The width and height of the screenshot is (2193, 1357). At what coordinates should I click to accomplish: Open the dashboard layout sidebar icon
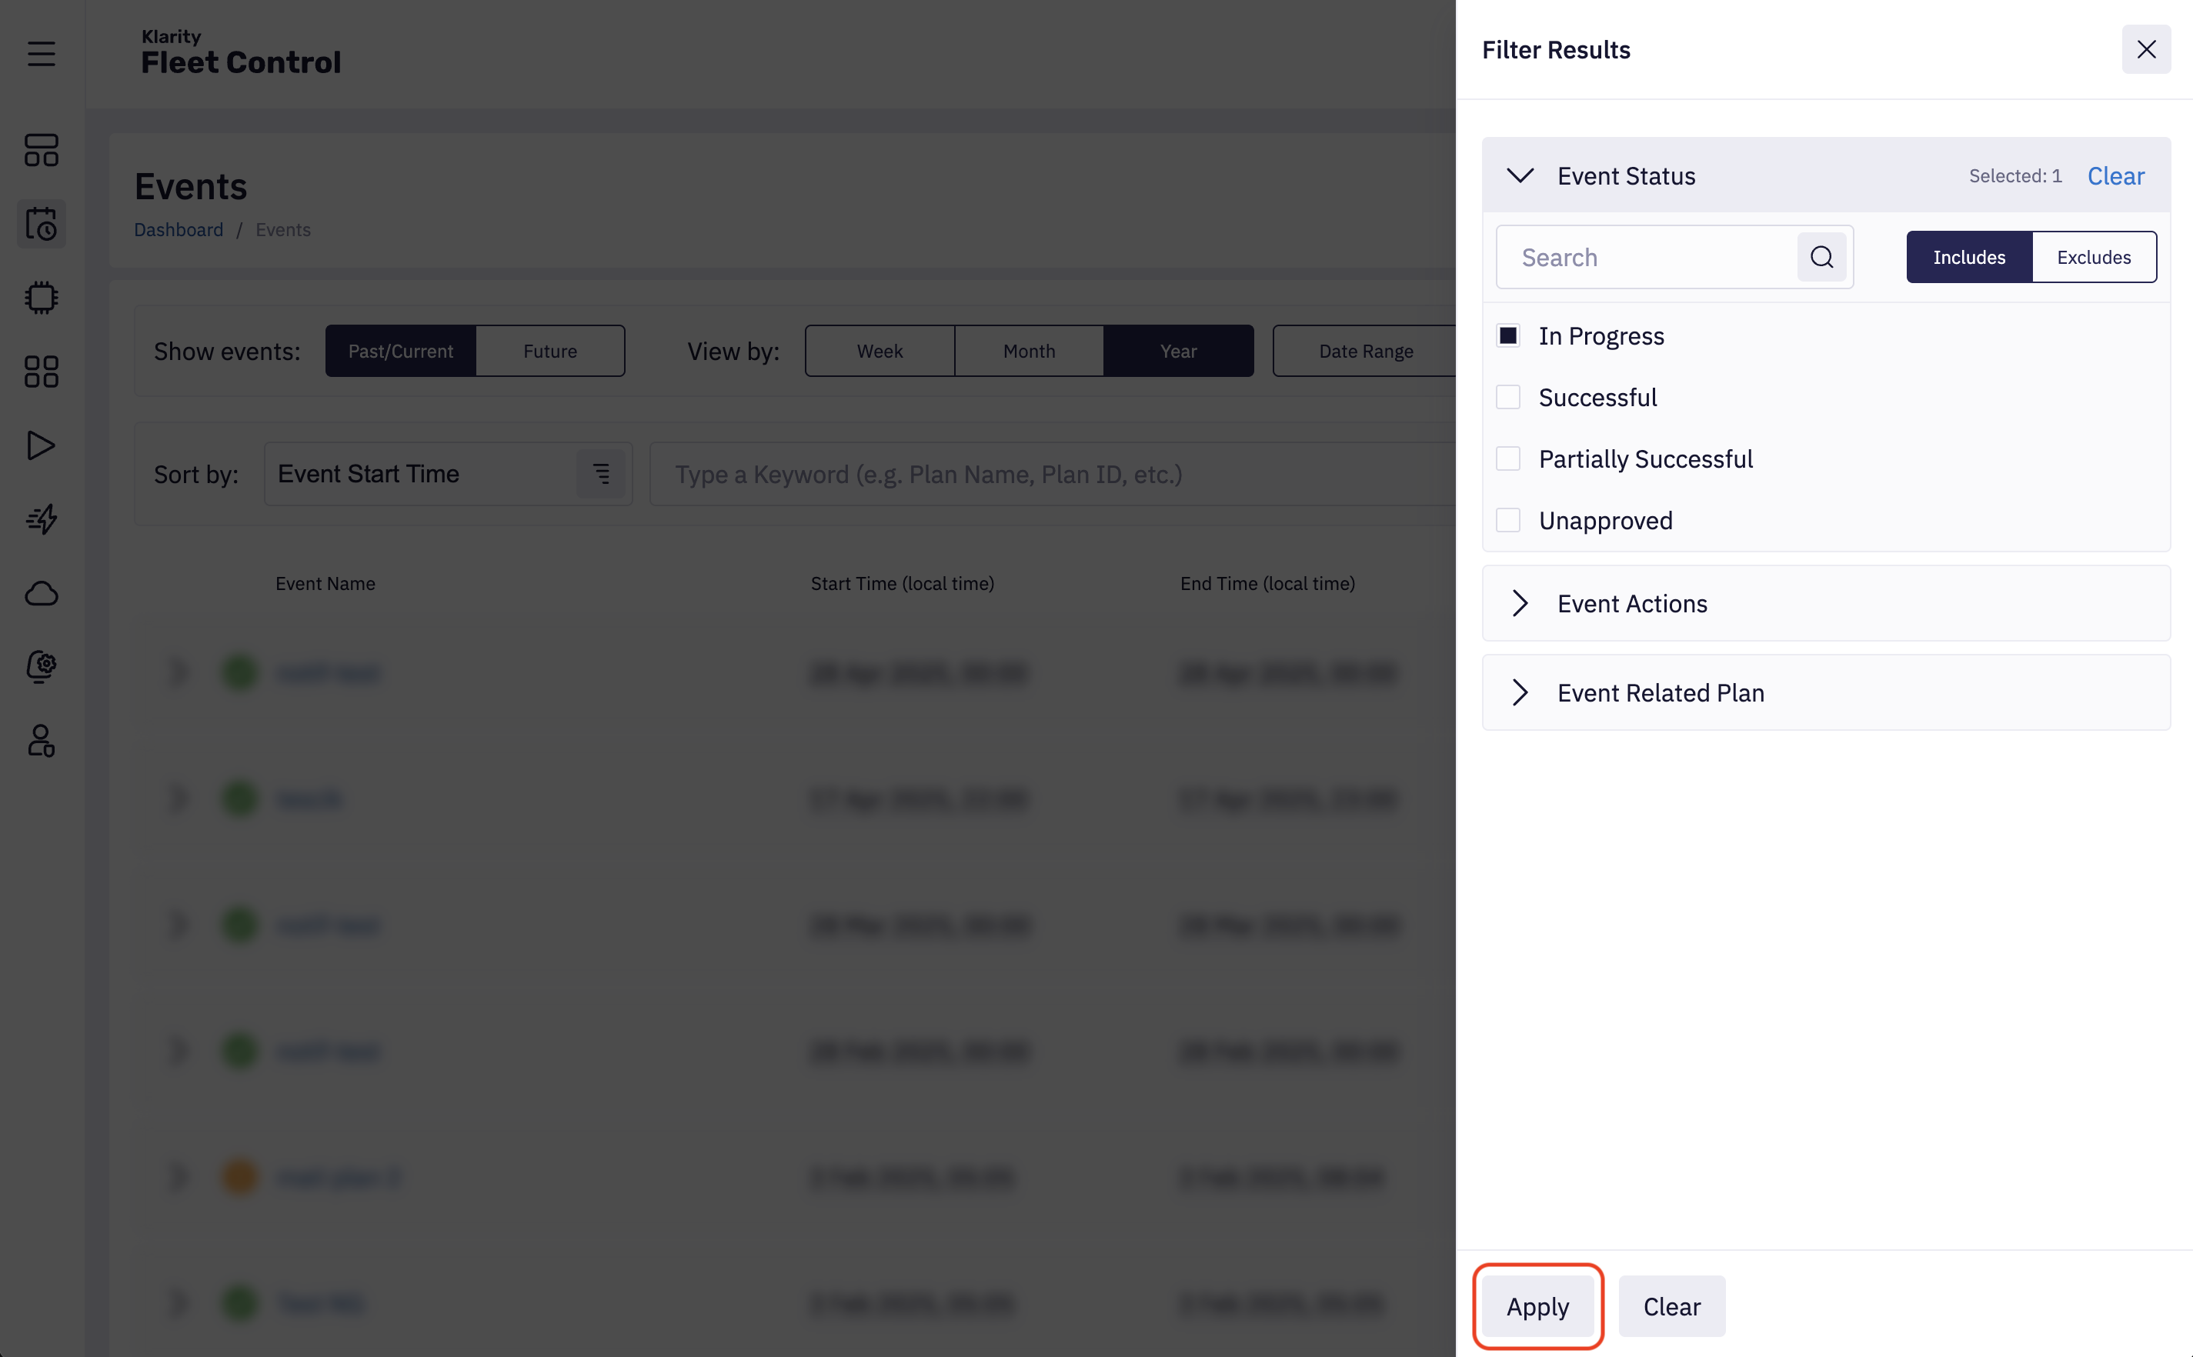[x=42, y=150]
